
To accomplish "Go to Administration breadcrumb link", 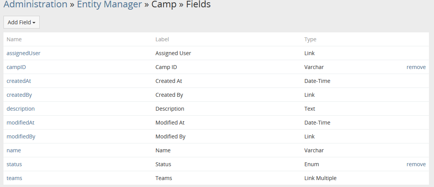I will point(35,5).
